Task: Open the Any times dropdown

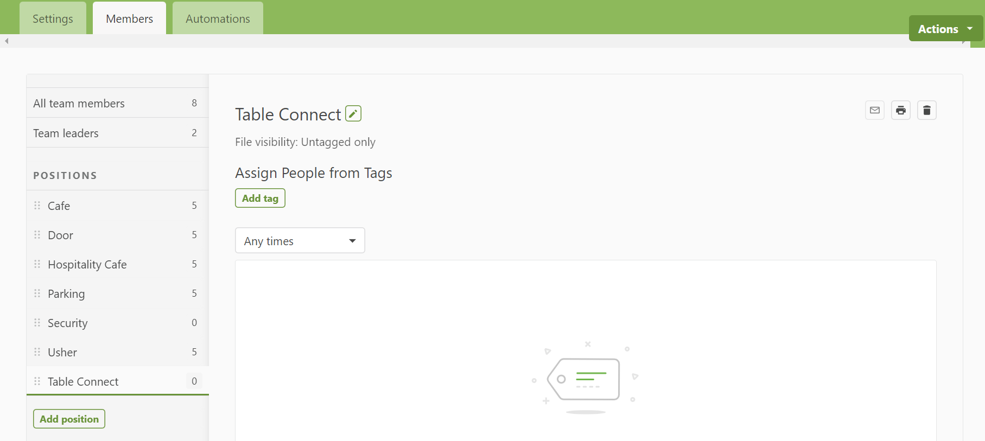Action: [300, 241]
